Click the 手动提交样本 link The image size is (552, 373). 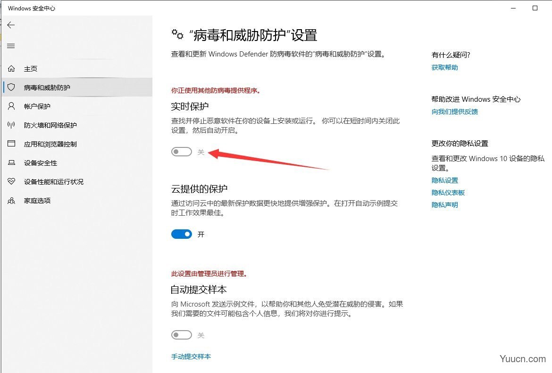(x=191, y=357)
